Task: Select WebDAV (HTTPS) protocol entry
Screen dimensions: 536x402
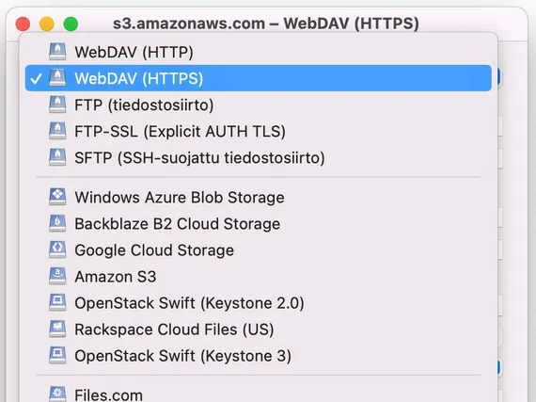Action: (259, 78)
